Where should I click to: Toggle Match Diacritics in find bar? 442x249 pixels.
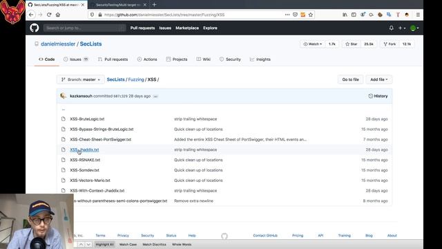pyautogui.click(x=154, y=244)
